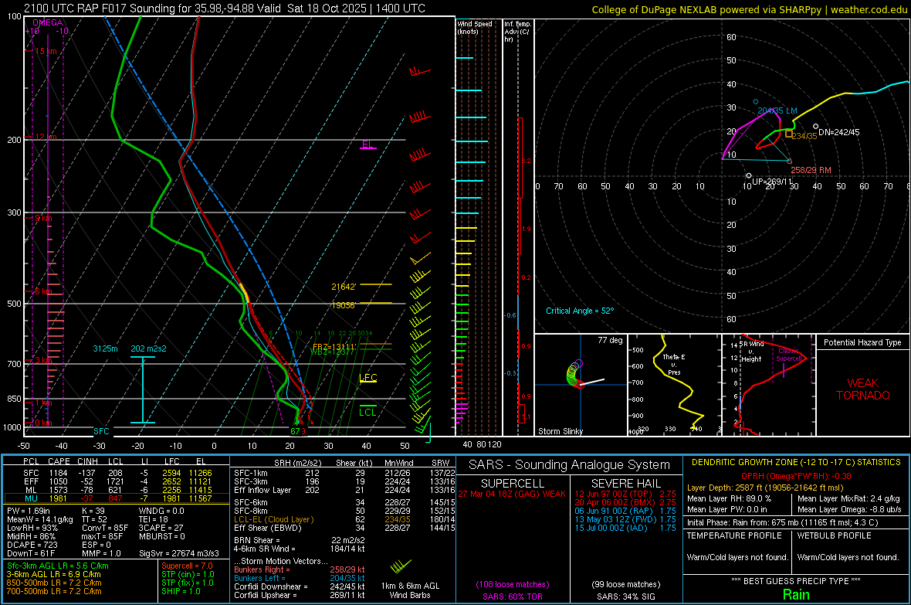The height and width of the screenshot is (605, 911).
Task: Click the cyan 'Bunkers Left =' row
Action: point(300,578)
